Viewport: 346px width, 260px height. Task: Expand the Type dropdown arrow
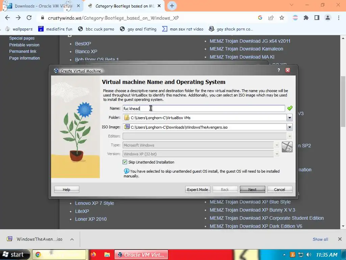[276, 145]
